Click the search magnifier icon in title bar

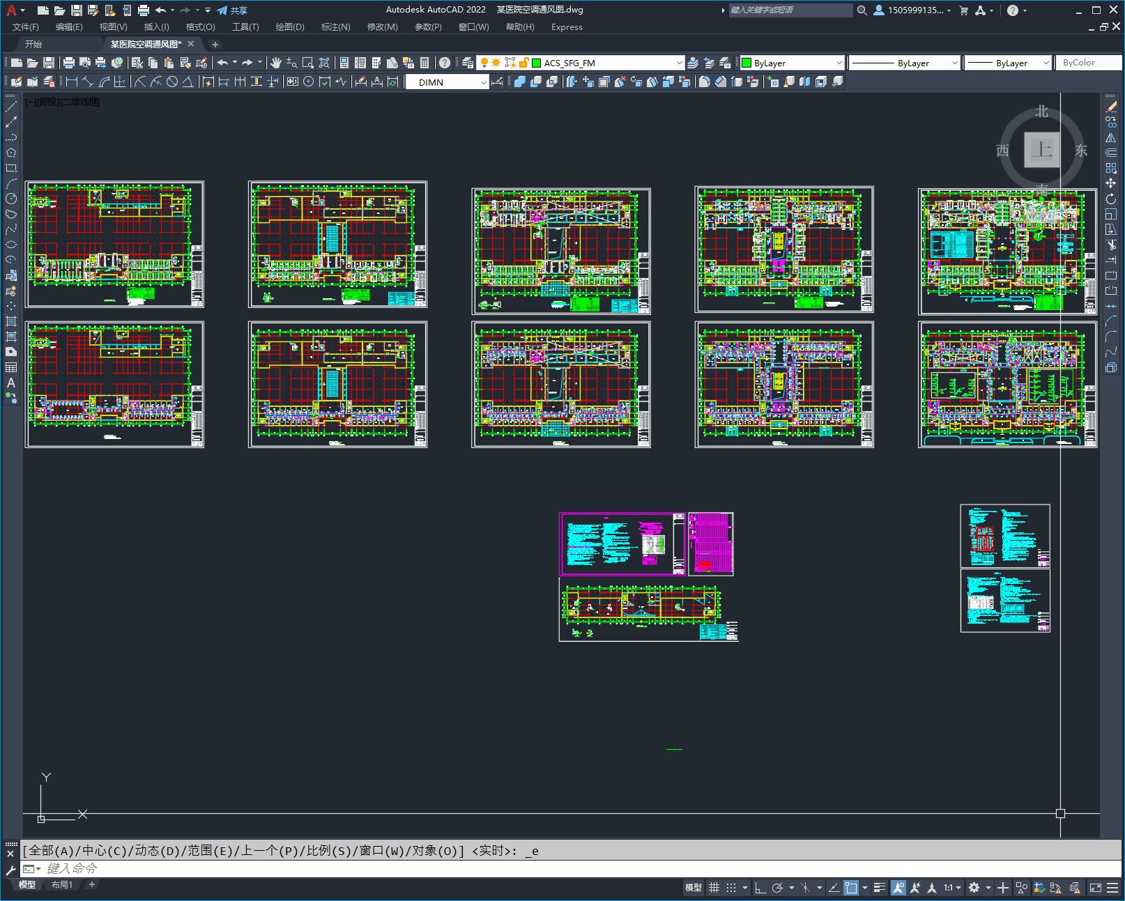tap(862, 10)
